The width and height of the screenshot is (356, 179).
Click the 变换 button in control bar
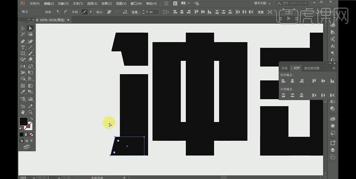pos(260,12)
